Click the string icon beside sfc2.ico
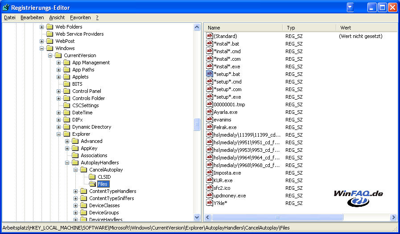This screenshot has height=234, width=400. click(210, 188)
